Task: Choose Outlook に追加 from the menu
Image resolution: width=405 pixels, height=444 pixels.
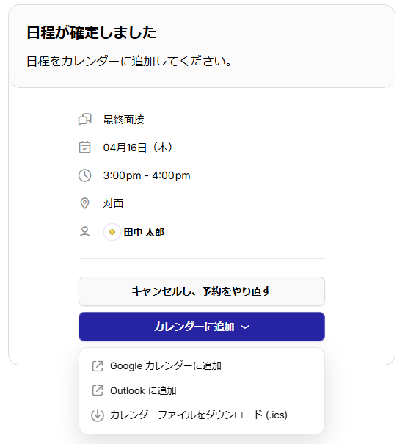Action: coord(202,390)
